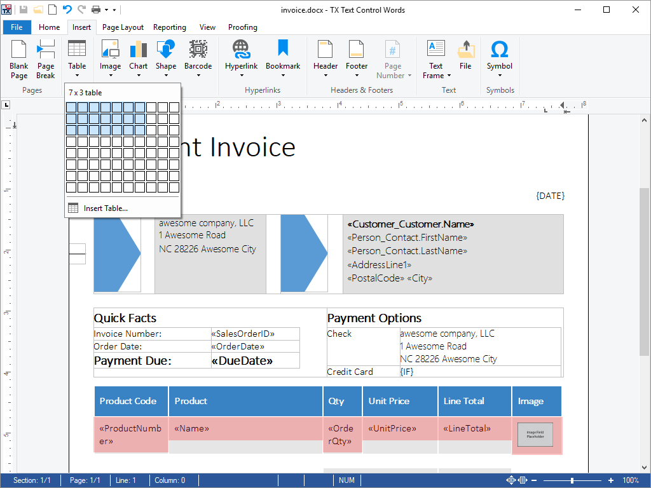Open the Chart dropdown

click(138, 75)
